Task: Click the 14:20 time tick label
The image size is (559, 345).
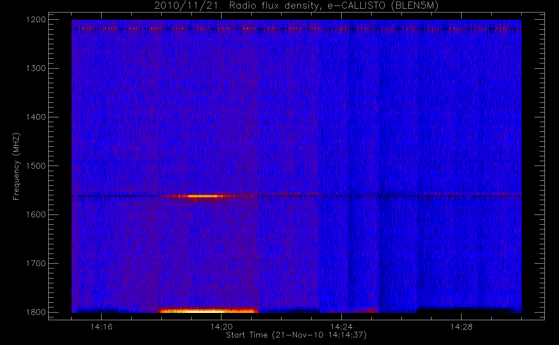Action: click(221, 327)
